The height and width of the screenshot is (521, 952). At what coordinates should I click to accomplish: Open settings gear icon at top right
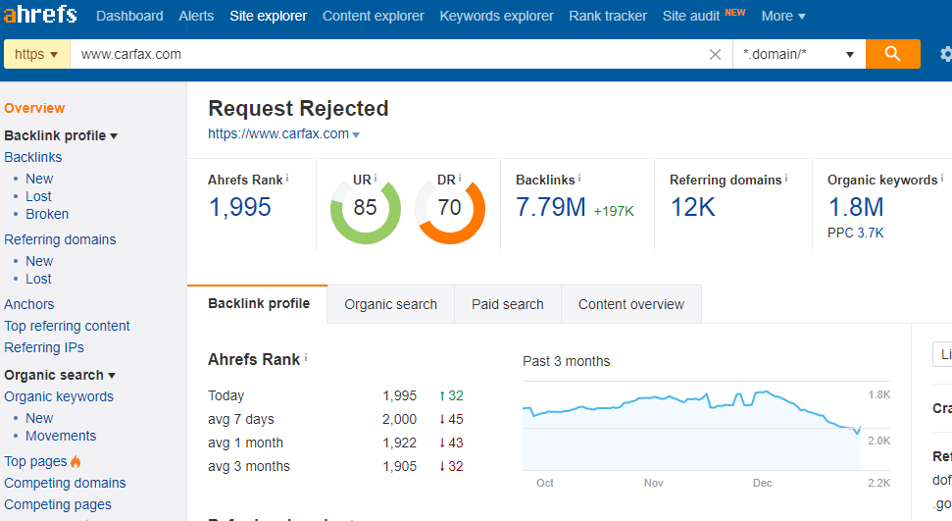944,54
